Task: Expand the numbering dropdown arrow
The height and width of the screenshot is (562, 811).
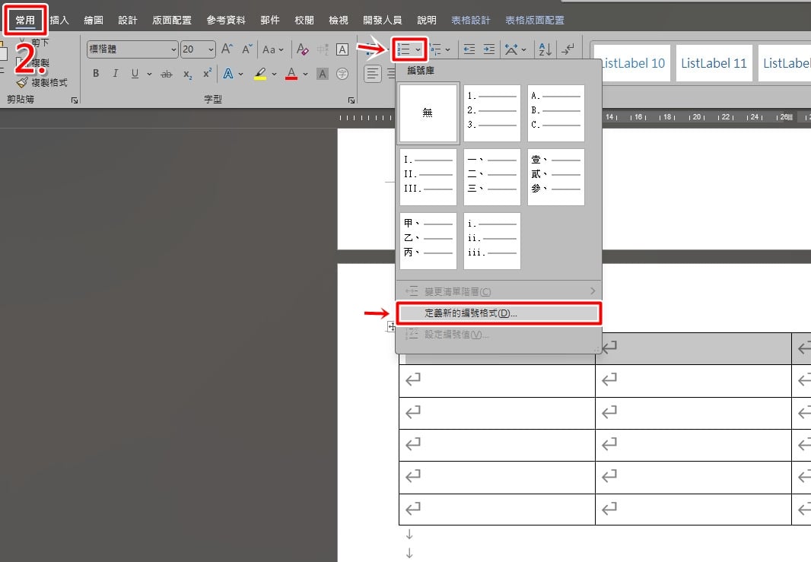Action: tap(418, 49)
